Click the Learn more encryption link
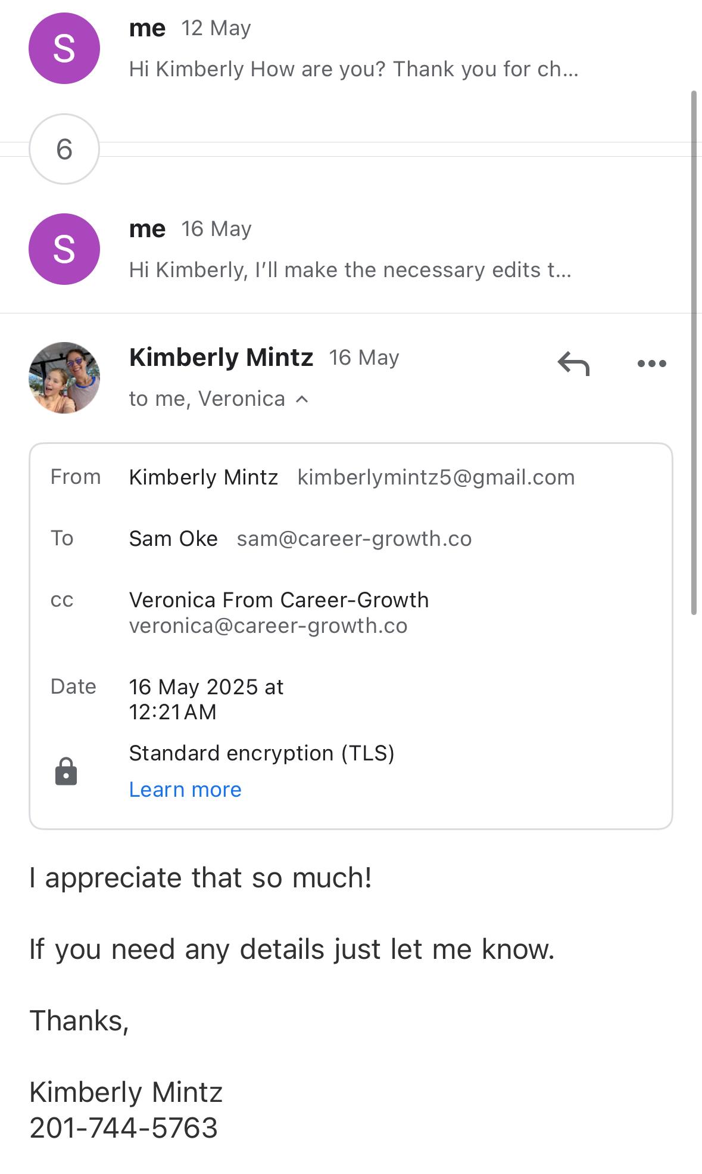Viewport: 702px width, 1174px height. 185,790
